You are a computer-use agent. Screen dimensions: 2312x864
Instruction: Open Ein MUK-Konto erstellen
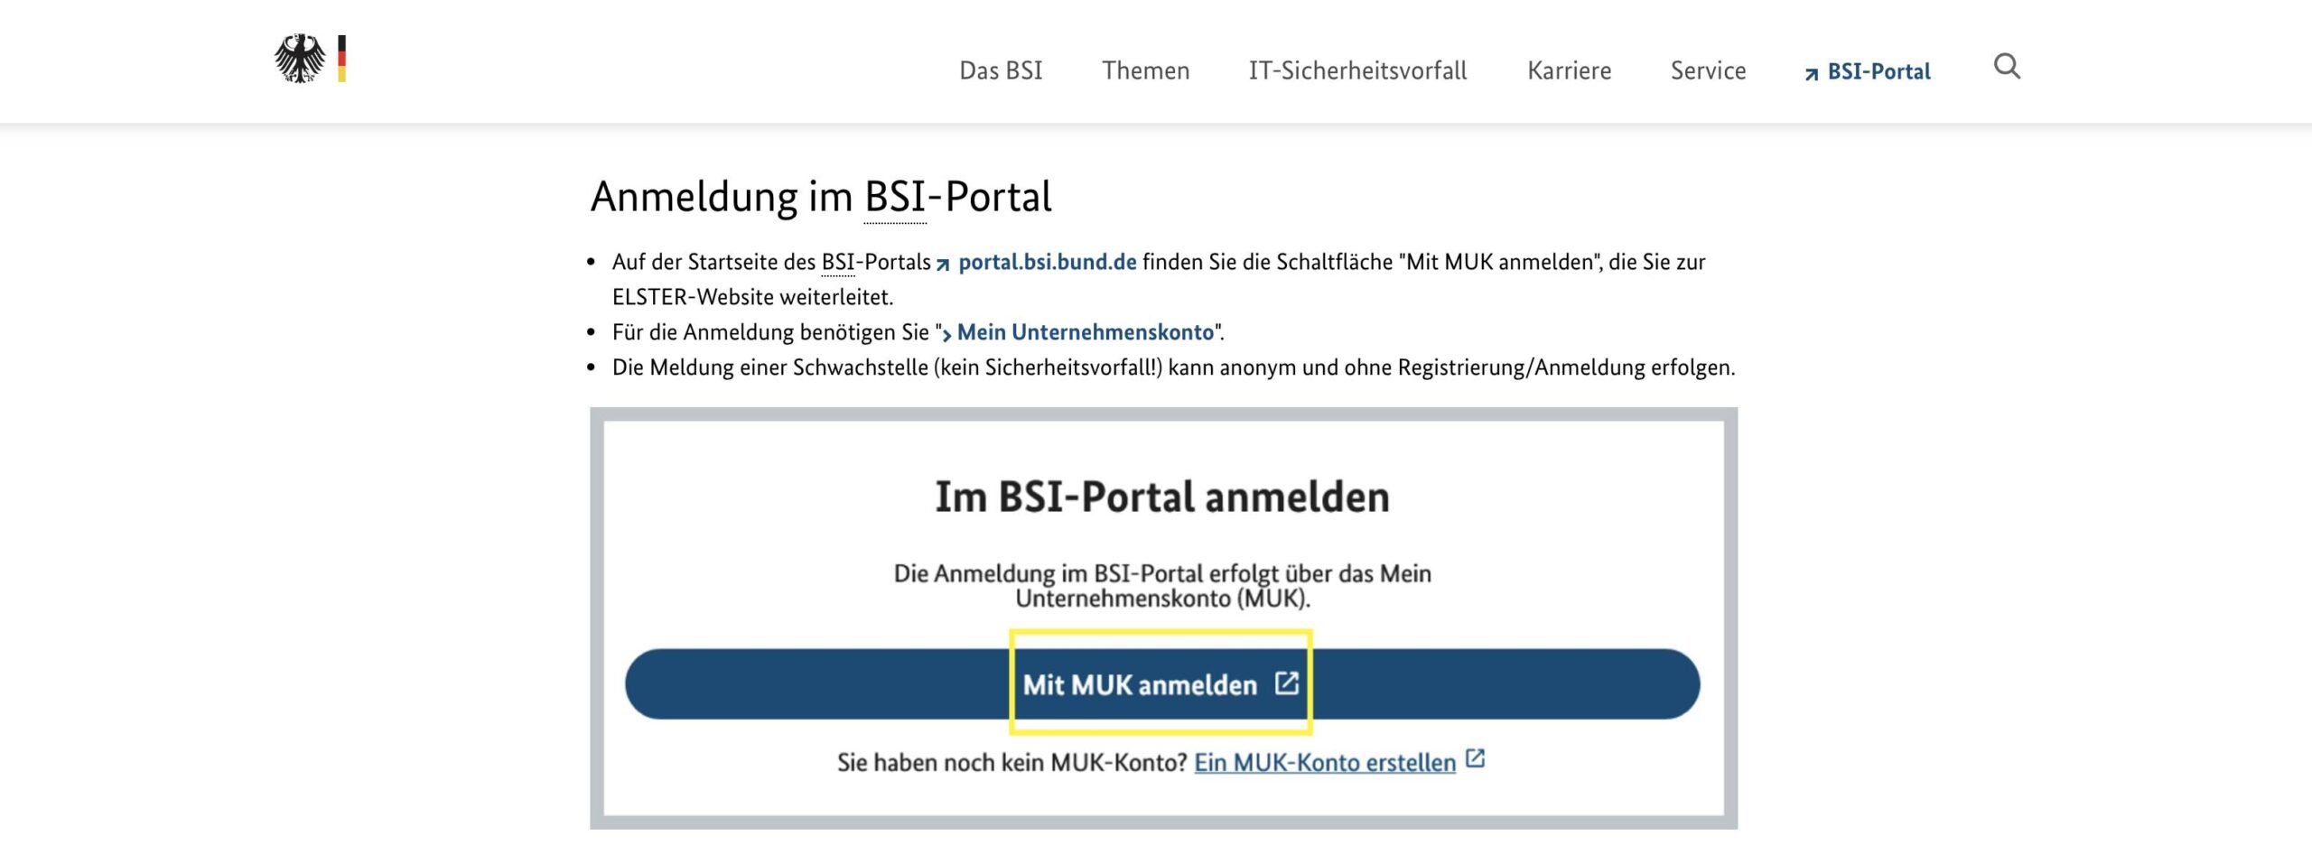1325,761
